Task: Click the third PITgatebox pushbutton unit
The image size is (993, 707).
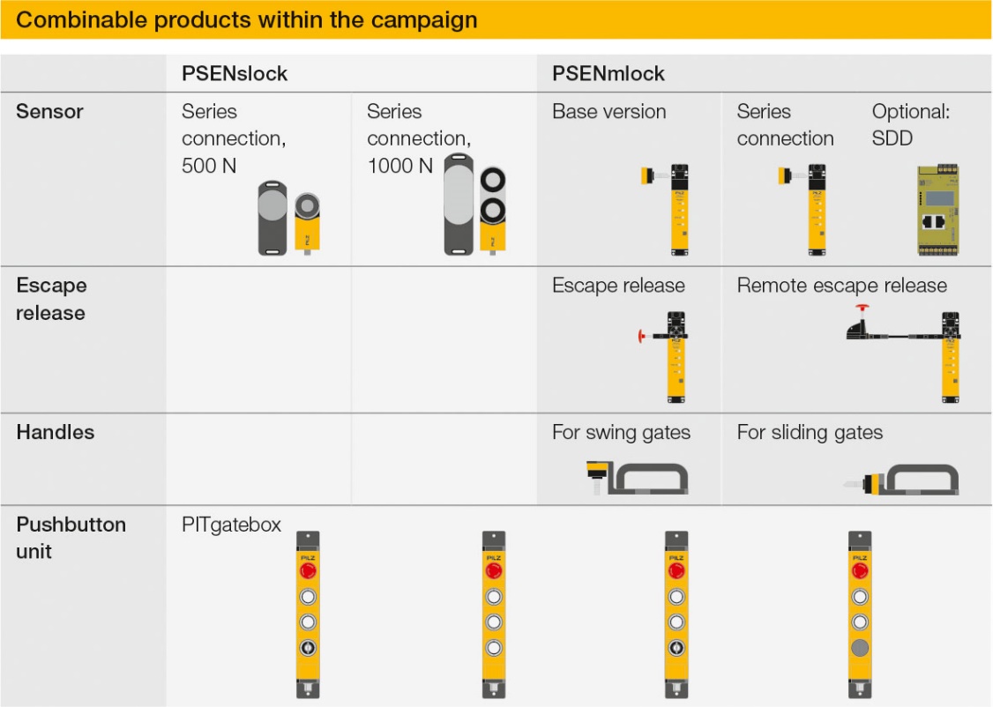Action: pyautogui.click(x=676, y=614)
